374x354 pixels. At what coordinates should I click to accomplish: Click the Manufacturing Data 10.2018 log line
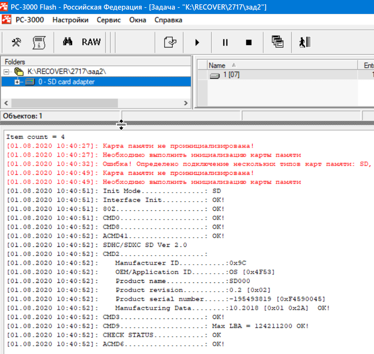click(x=168, y=308)
